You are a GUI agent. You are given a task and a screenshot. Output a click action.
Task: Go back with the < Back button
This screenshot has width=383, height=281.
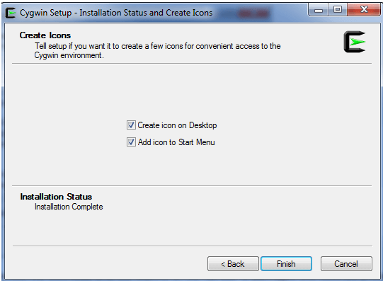pos(233,264)
